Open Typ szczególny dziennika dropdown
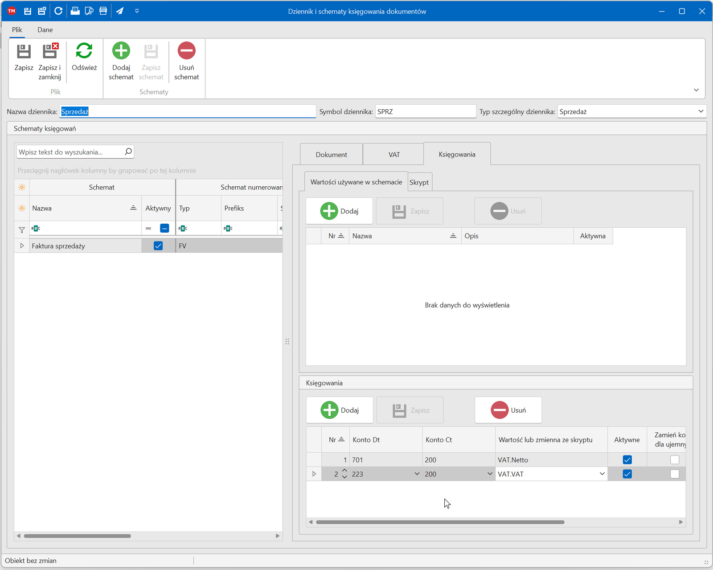The width and height of the screenshot is (713, 570). click(701, 111)
